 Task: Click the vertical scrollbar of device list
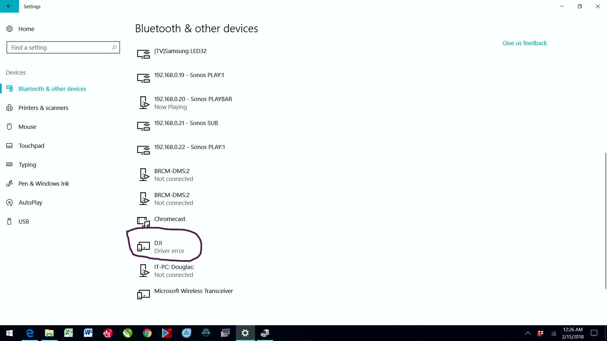tap(605, 221)
